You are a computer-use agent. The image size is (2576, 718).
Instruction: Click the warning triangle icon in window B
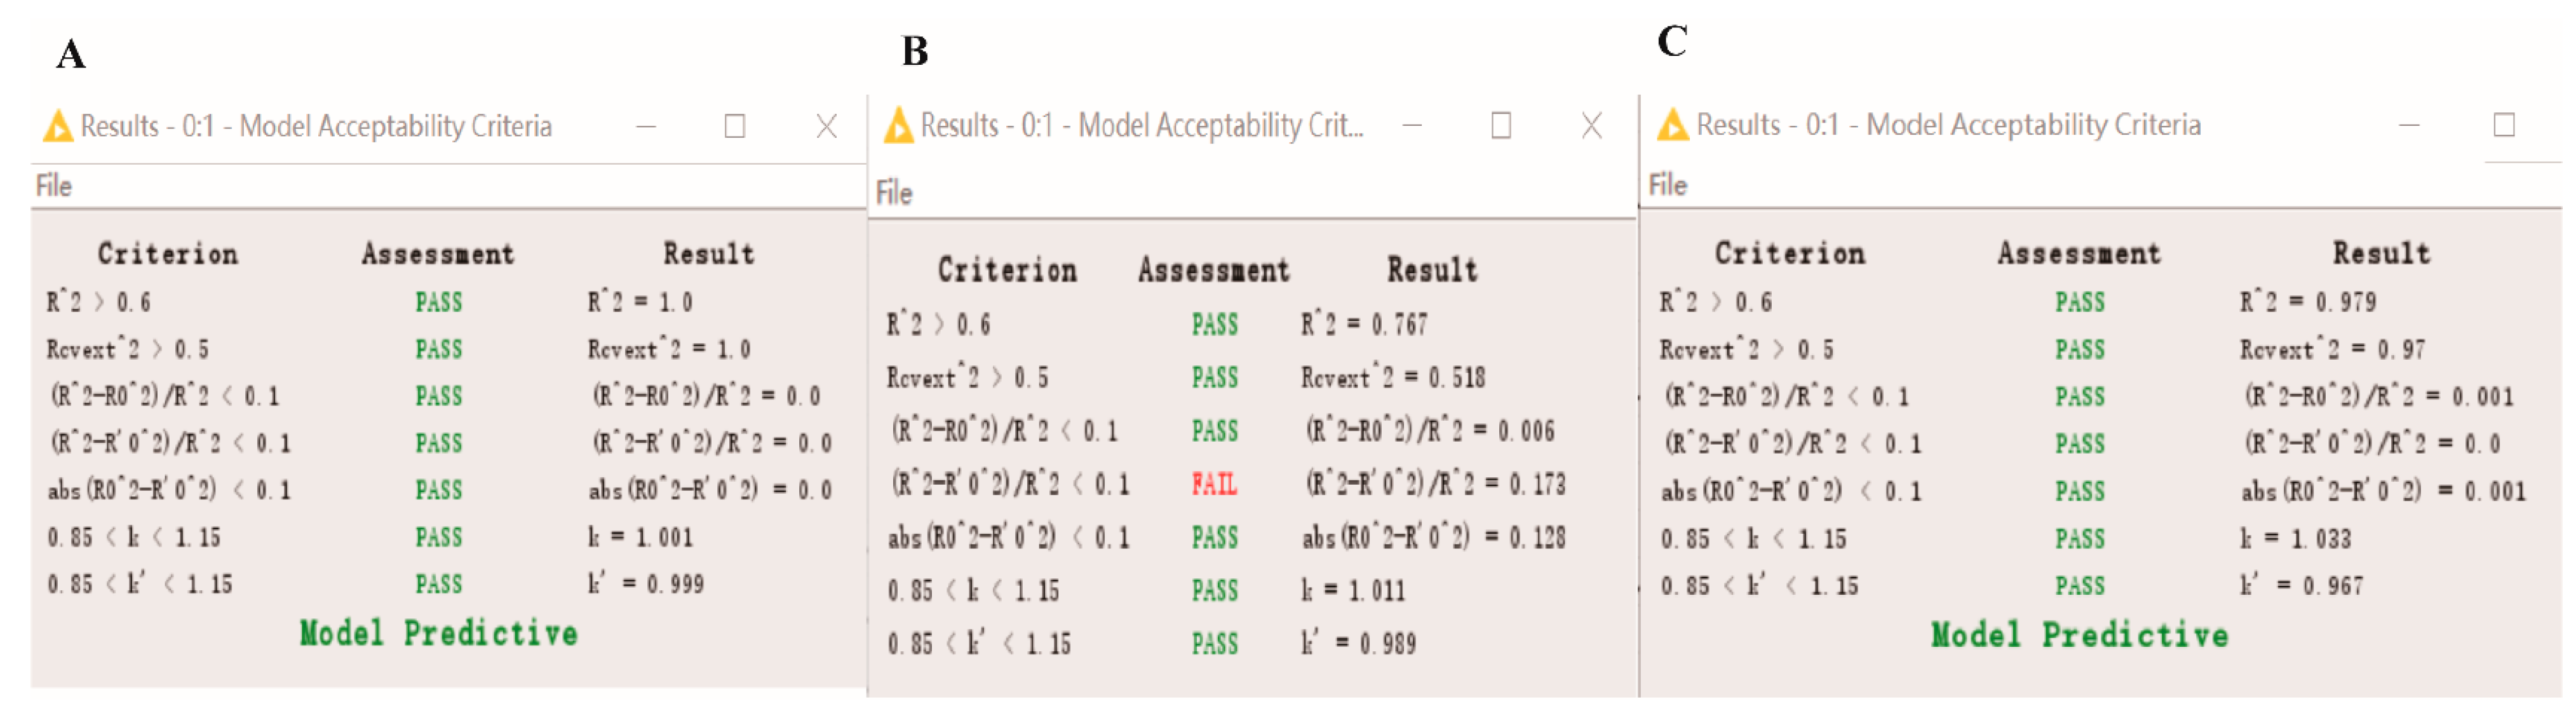tap(898, 126)
